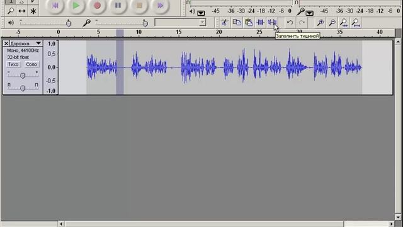Zoom in with the magnifier plus icon
Image resolution: width=403 pixels, height=227 pixels.
click(321, 23)
